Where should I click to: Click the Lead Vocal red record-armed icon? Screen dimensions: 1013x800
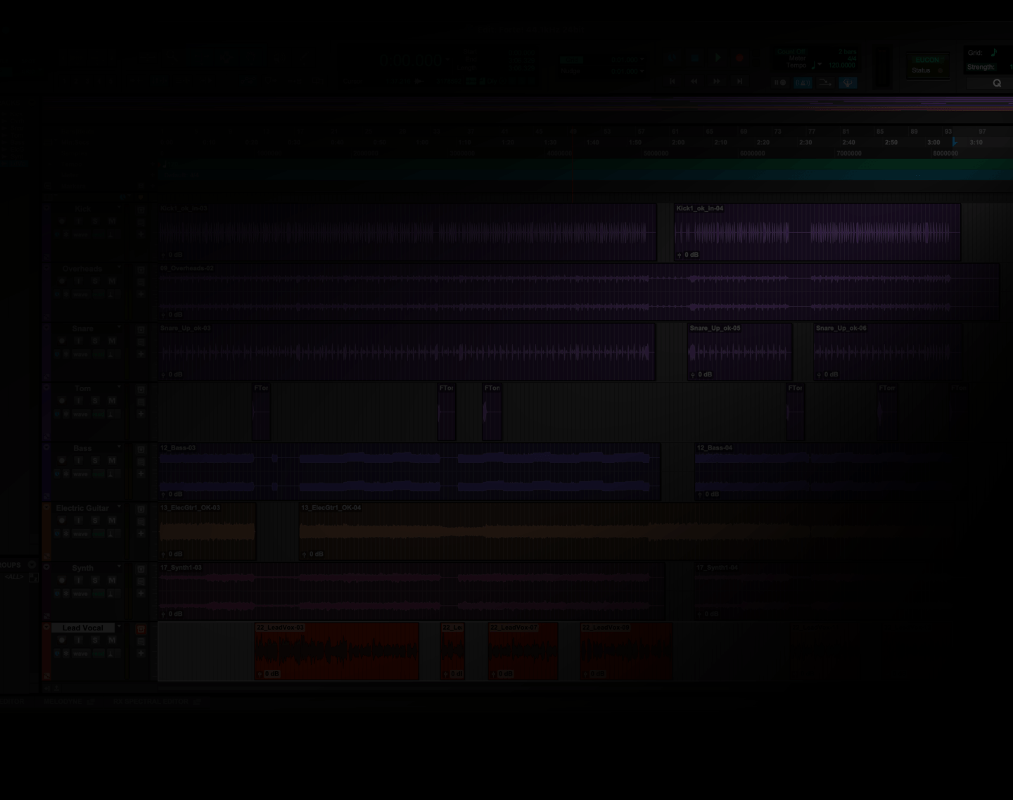pos(141,629)
